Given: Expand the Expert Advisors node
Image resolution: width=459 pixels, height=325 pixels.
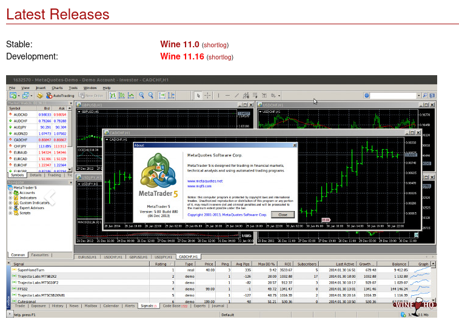Looking at the screenshot, I should coord(10,208).
